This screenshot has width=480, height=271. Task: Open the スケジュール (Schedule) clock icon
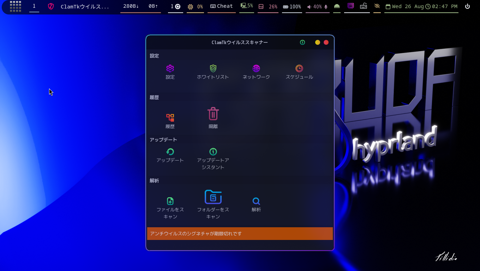click(x=299, y=68)
